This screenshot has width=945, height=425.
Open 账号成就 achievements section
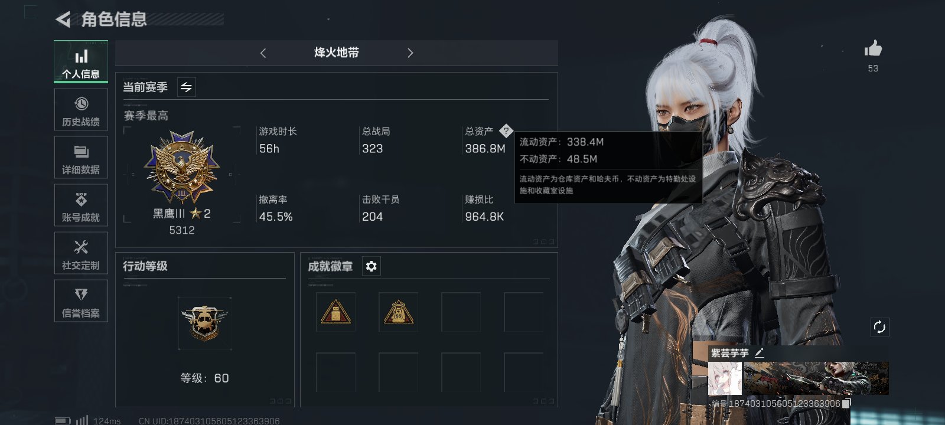click(x=81, y=205)
